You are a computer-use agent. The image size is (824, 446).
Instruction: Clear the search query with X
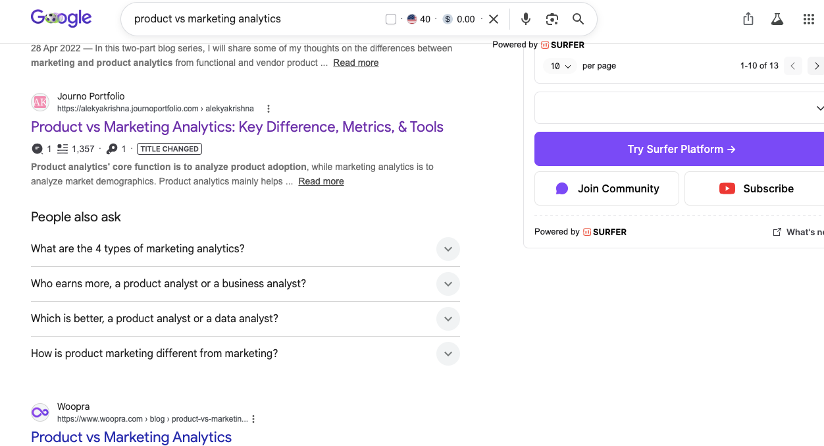pos(494,19)
